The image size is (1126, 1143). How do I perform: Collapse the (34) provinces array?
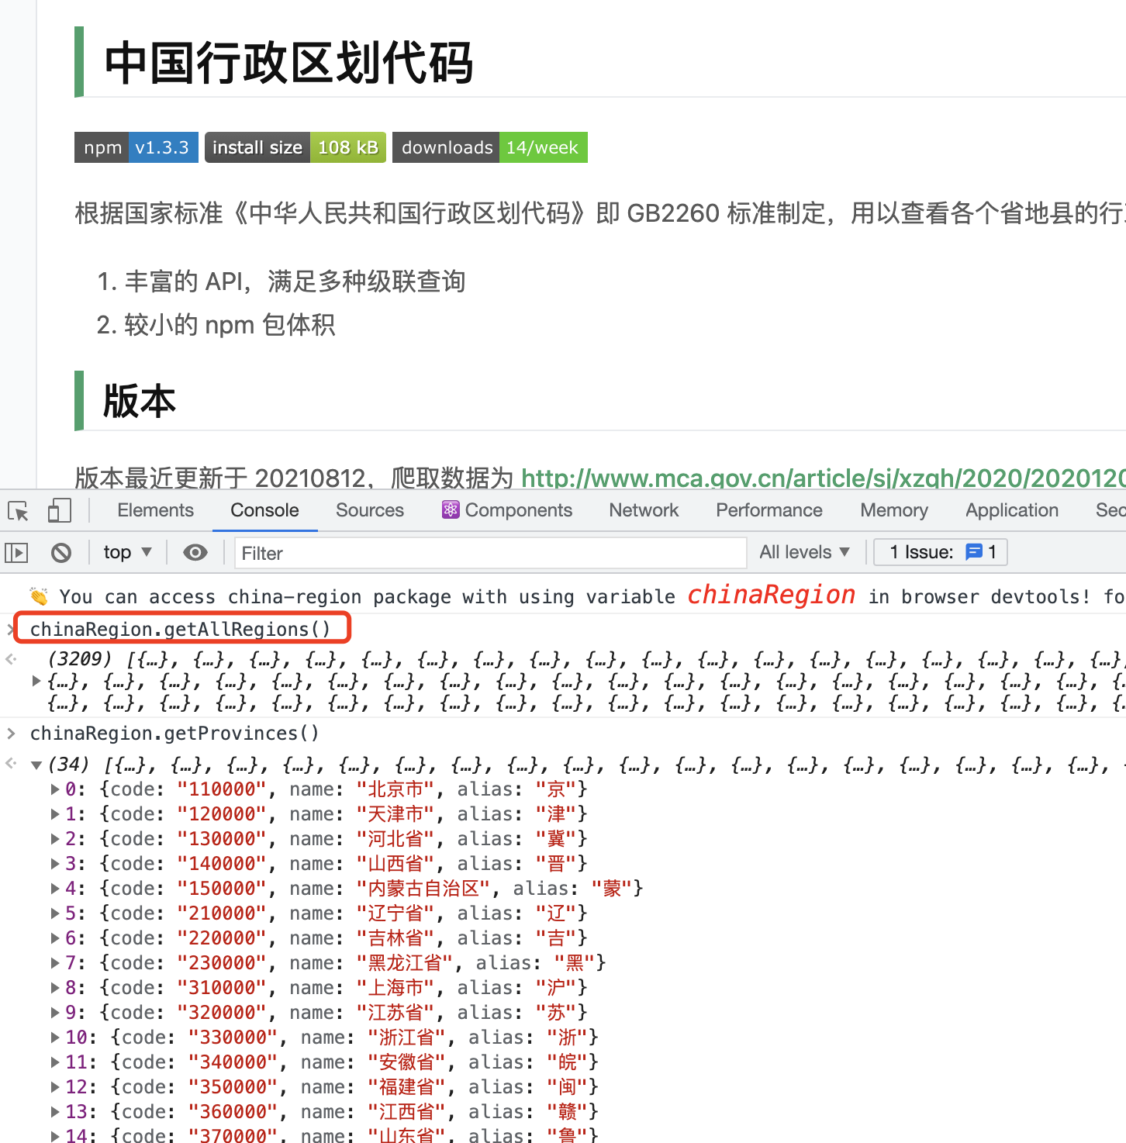pos(36,765)
